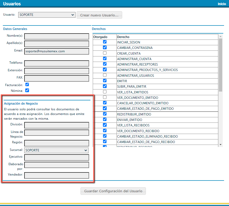Screen dimensions: 229x206
Task: Click the Vendedor input field
Action: (57, 175)
